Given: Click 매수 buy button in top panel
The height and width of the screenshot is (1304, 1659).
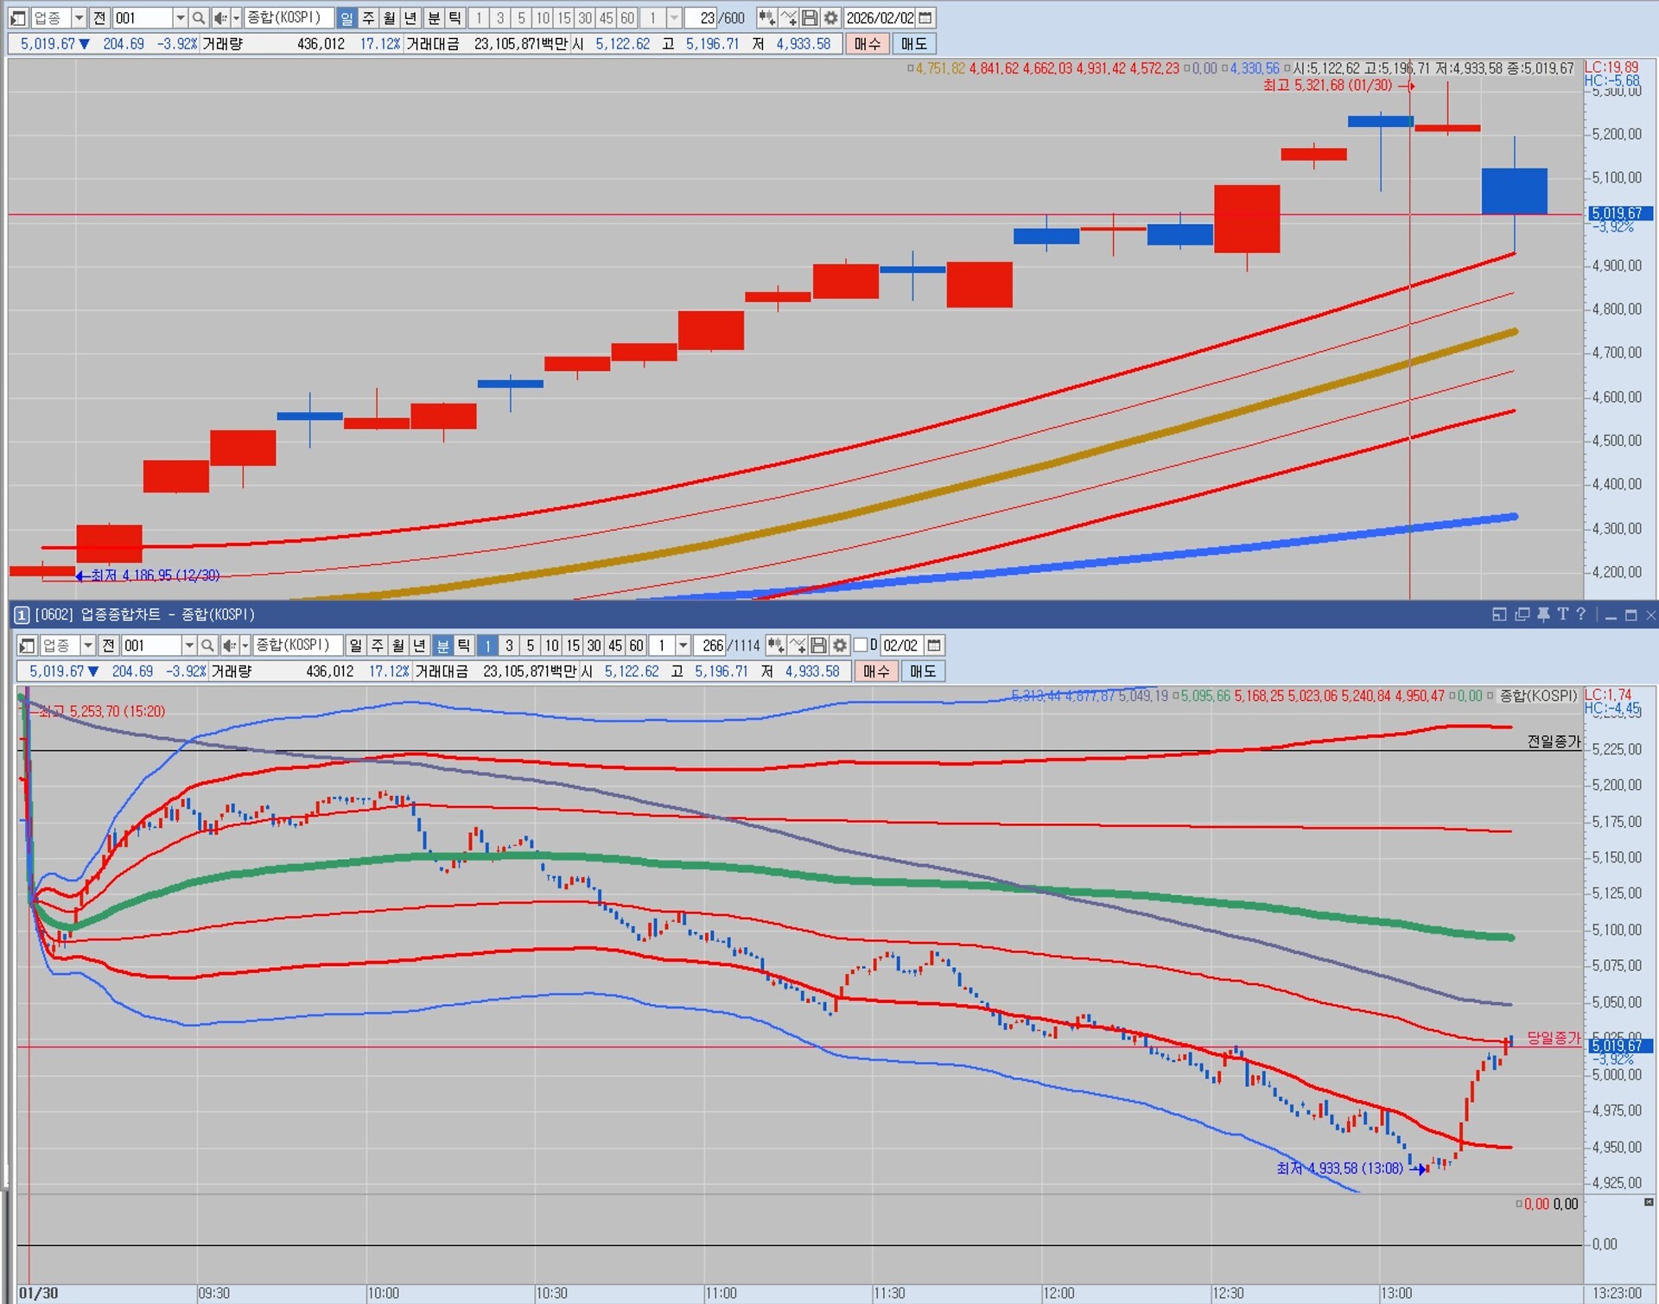Looking at the screenshot, I should pyautogui.click(x=867, y=44).
